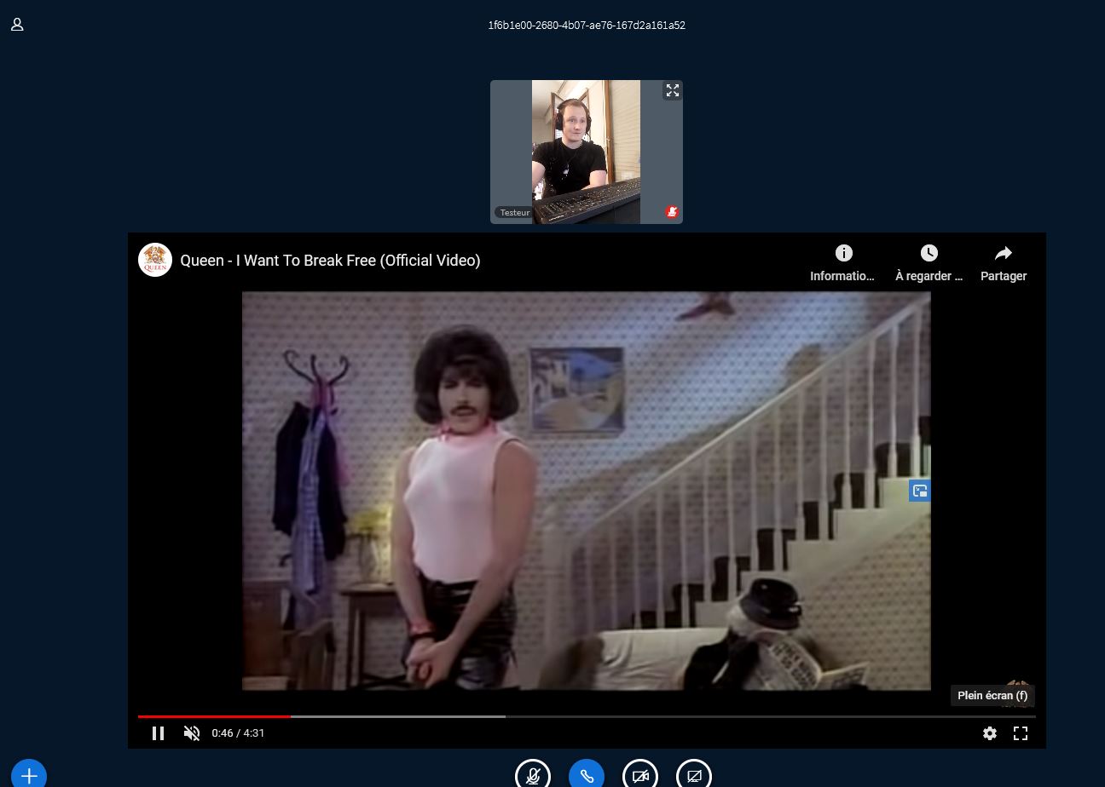This screenshot has height=787, width=1105.
Task: Click the music video frame
Action: [x=587, y=491]
